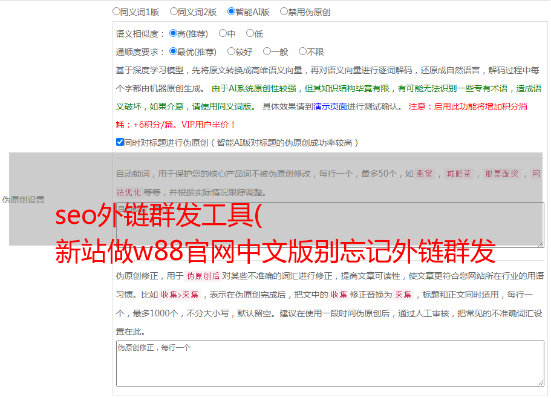Click the 语义相似度： label
This screenshot has width=551, height=398.
tap(140, 34)
